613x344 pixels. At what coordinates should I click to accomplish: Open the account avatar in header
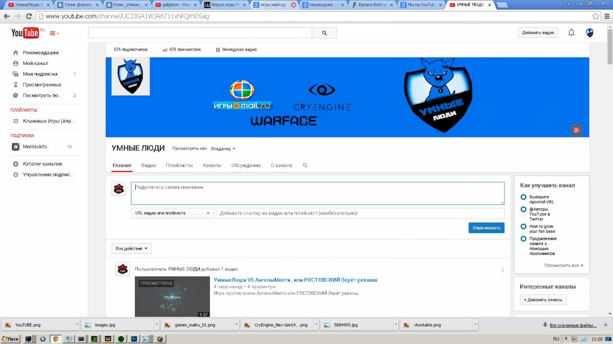590,33
